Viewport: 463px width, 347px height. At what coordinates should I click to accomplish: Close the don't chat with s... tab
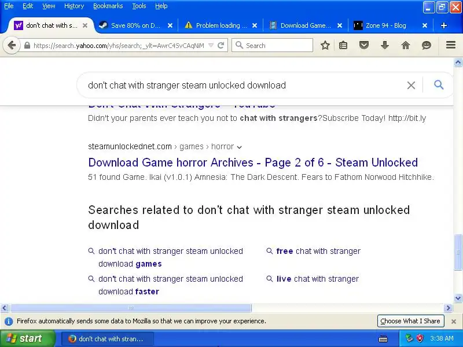[85, 25]
